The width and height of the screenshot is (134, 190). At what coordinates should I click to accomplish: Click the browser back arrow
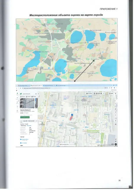pyautogui.click(x=17, y=88)
